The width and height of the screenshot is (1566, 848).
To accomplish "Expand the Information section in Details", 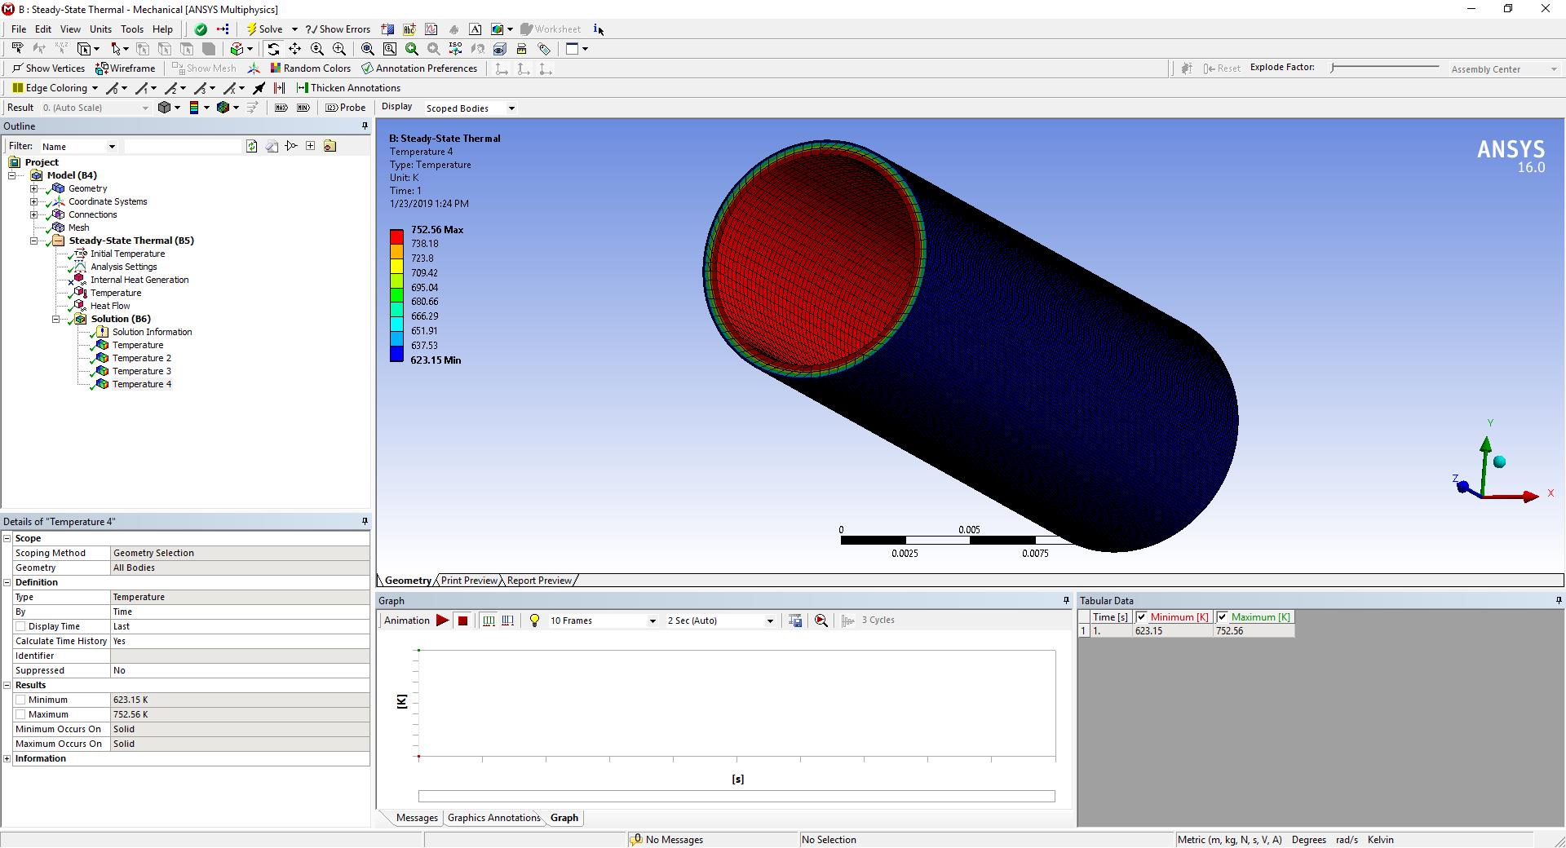I will (x=7, y=758).
